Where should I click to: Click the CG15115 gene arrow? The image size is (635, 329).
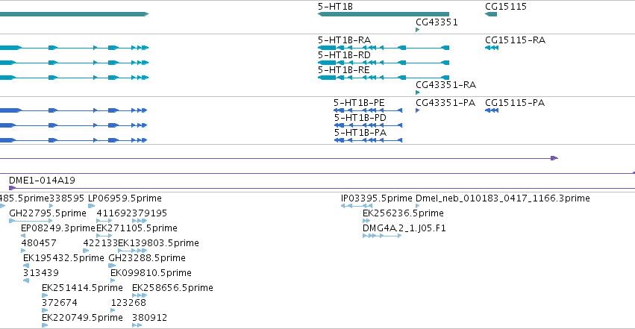click(x=491, y=14)
